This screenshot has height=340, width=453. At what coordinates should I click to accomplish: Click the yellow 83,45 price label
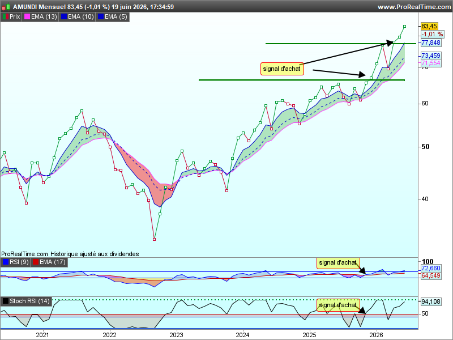(429, 26)
